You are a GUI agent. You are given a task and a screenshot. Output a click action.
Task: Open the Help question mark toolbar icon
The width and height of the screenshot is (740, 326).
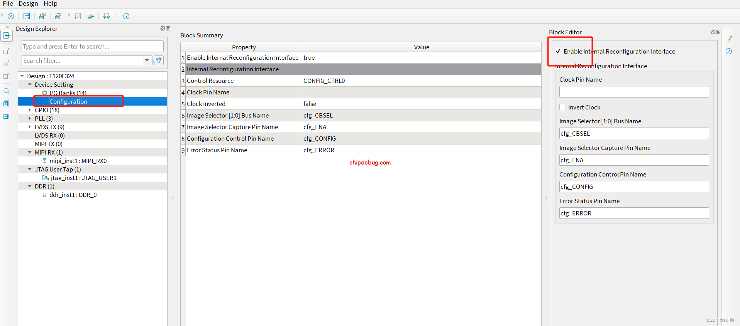pos(126,16)
